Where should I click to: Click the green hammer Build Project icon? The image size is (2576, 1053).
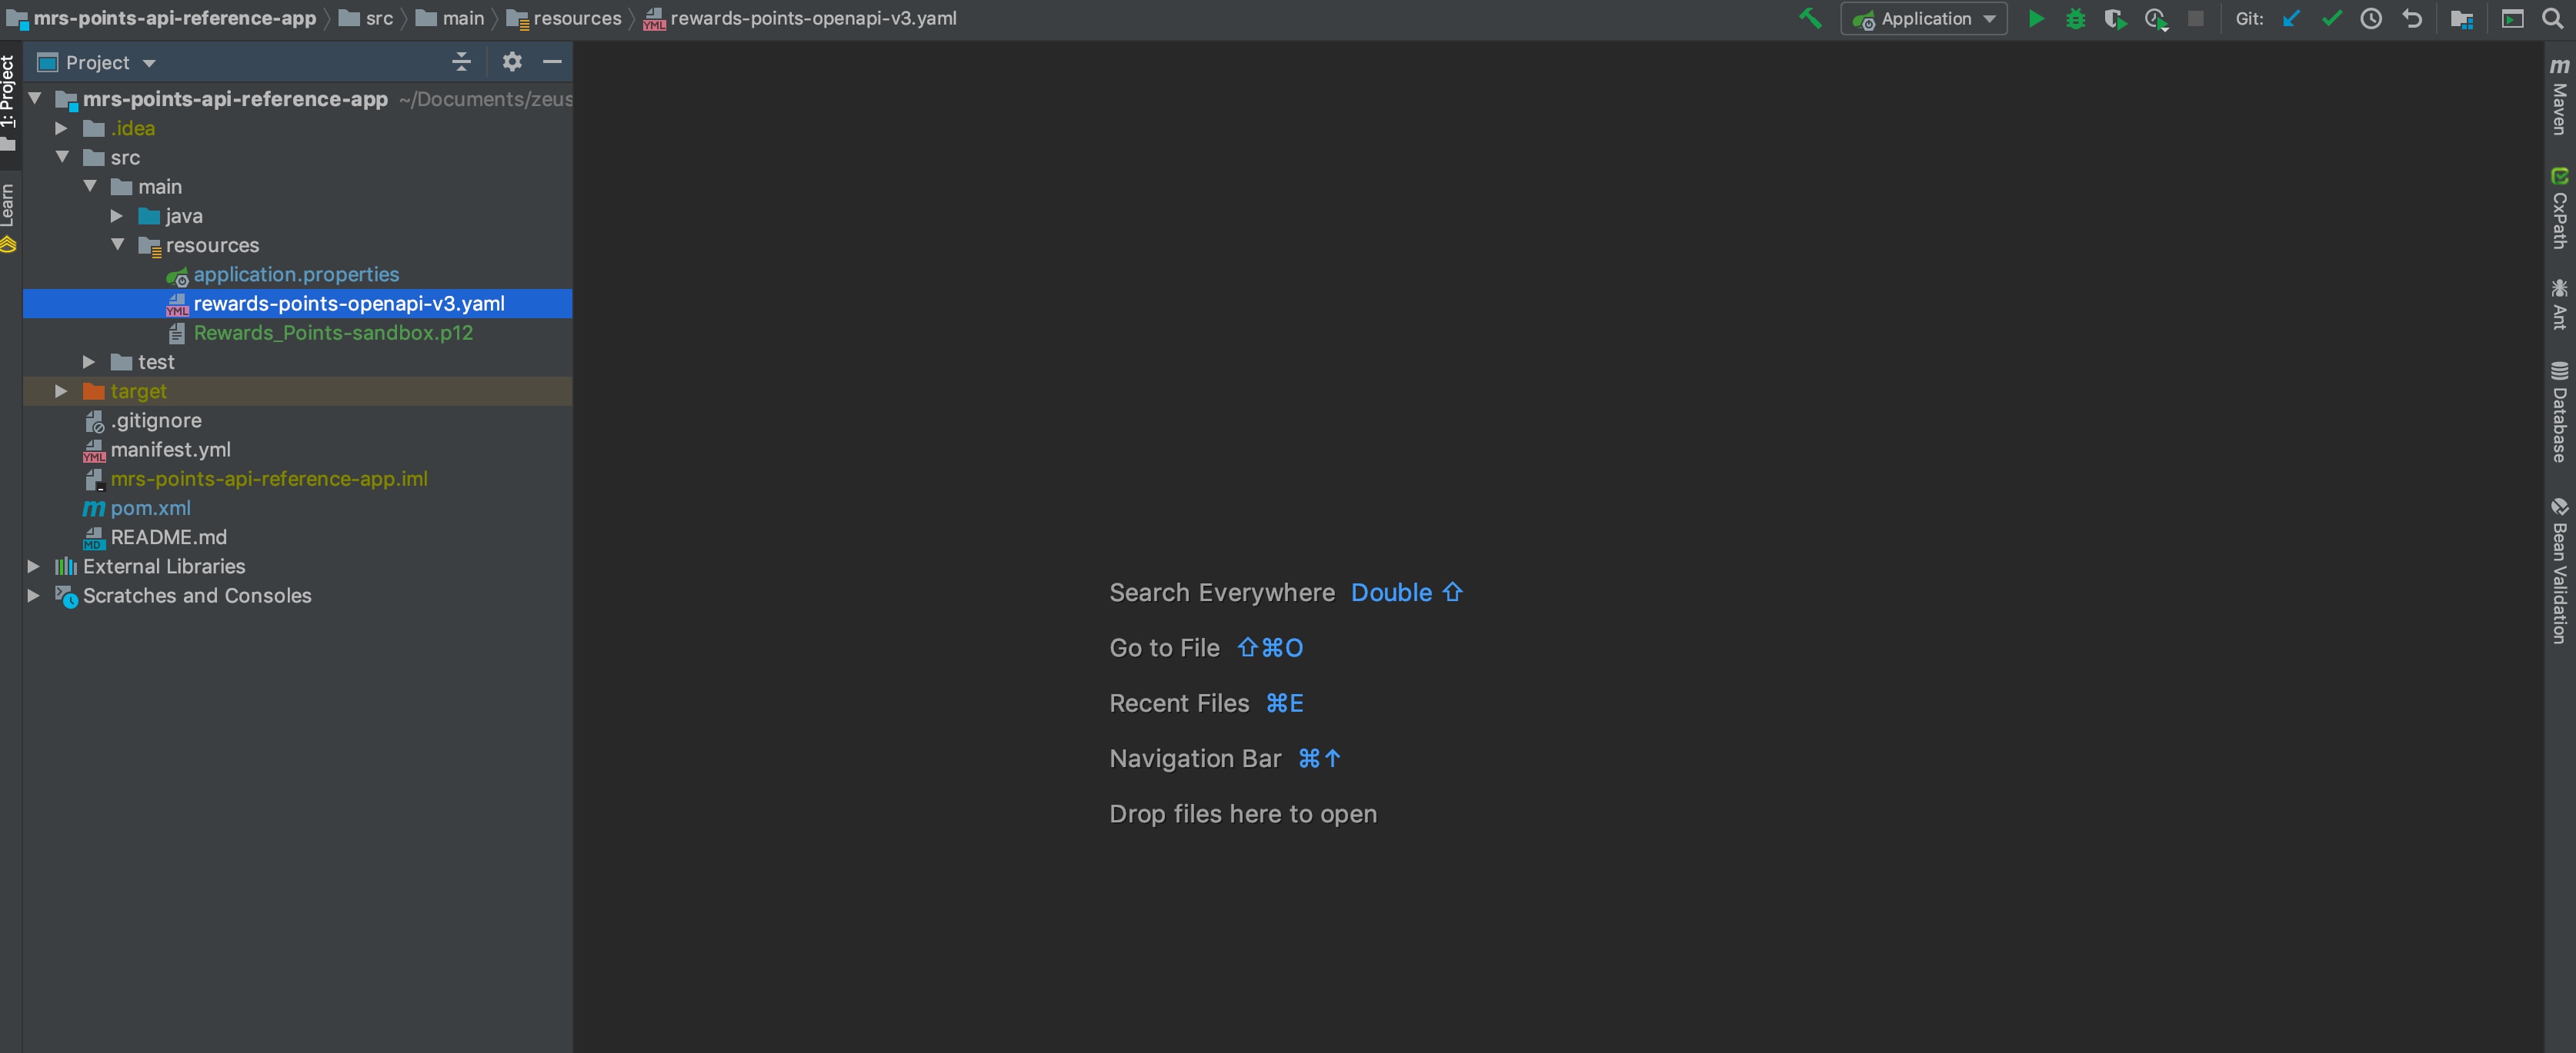[1810, 19]
